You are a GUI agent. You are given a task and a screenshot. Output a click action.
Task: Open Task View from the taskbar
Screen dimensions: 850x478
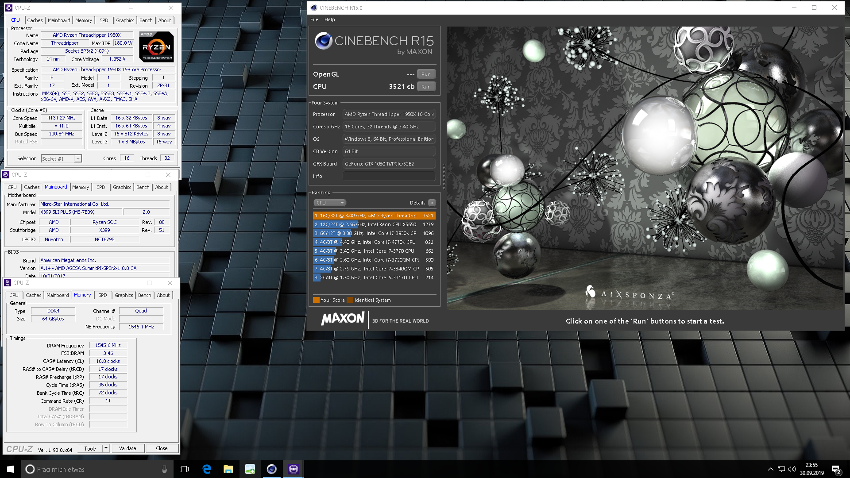pos(184,469)
